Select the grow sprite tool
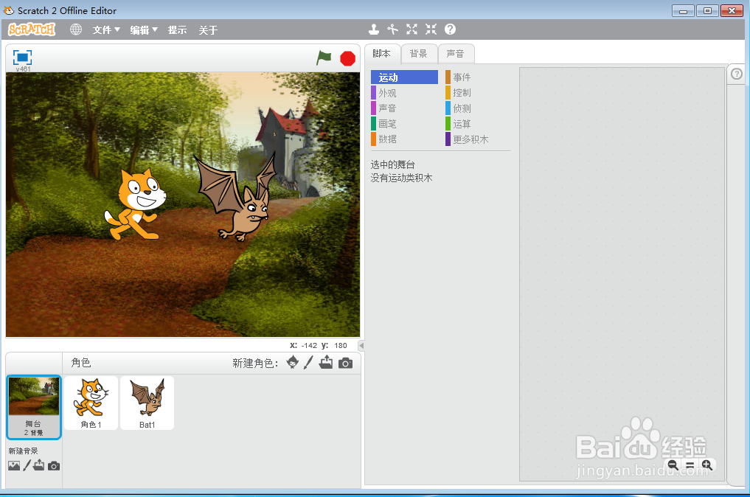 click(412, 29)
